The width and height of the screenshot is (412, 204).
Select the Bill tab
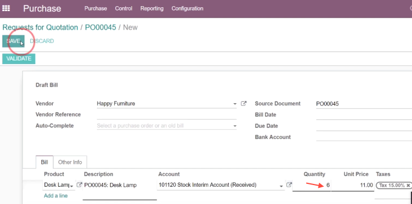tap(45, 162)
